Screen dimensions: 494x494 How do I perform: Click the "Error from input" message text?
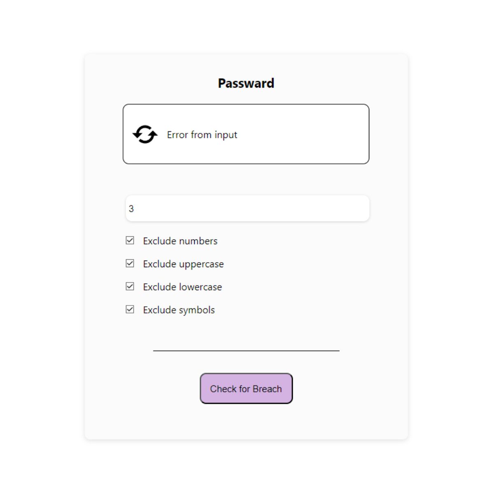point(202,135)
